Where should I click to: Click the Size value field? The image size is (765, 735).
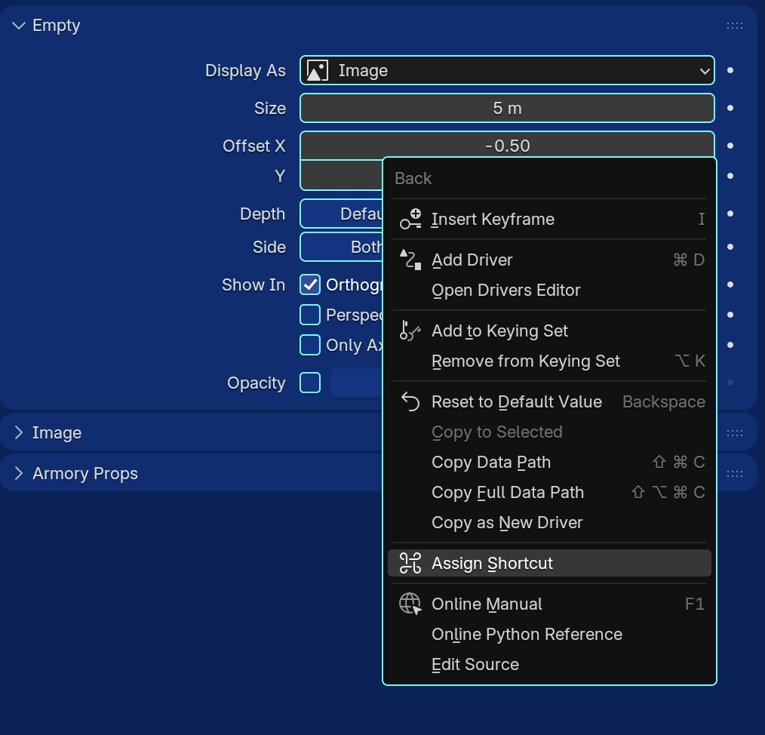click(508, 108)
